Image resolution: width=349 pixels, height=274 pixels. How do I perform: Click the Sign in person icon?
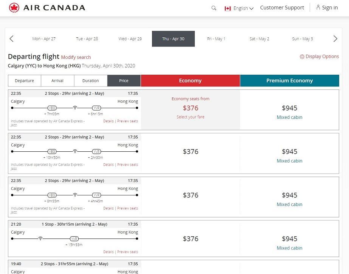pos(318,8)
